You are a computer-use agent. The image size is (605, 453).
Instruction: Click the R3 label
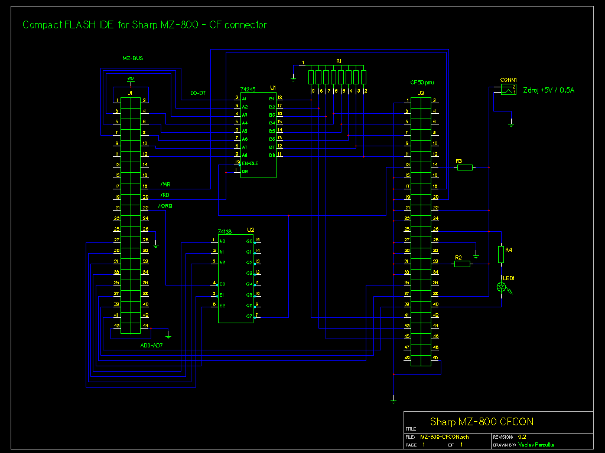458,161
